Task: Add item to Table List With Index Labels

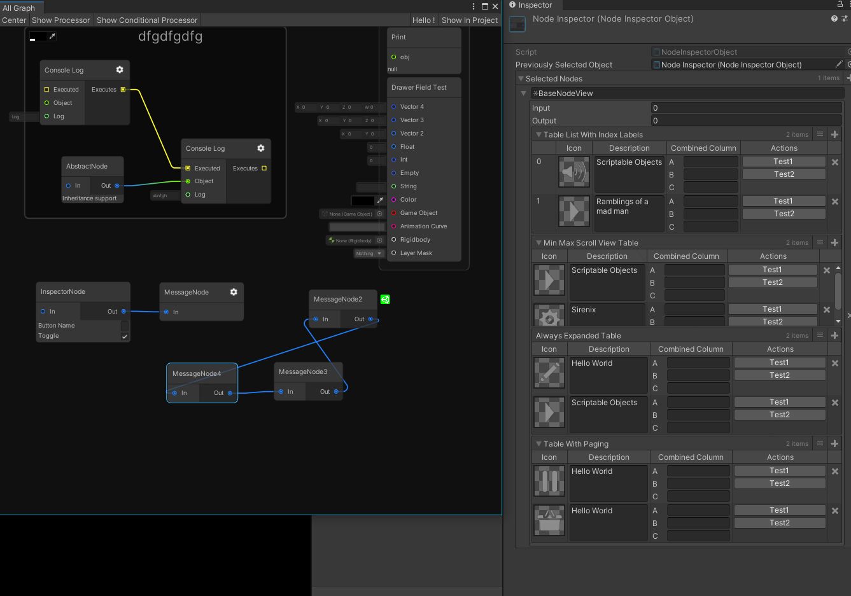Action: coord(835,134)
